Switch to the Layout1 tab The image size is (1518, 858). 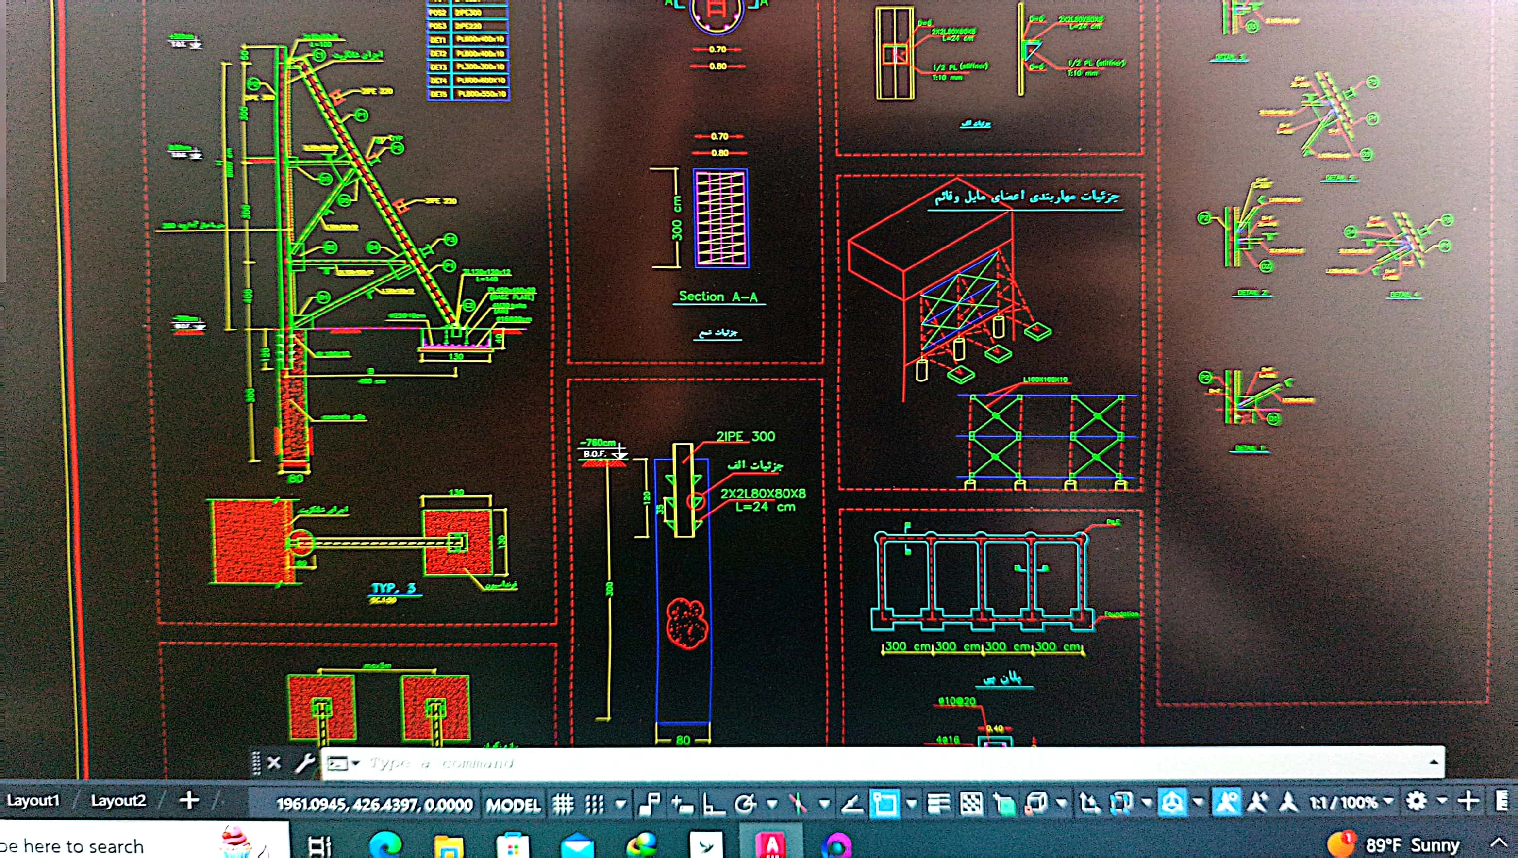click(33, 800)
